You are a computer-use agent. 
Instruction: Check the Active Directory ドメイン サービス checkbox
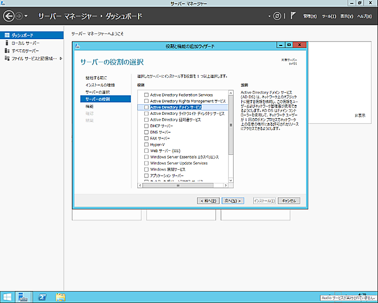(147, 107)
